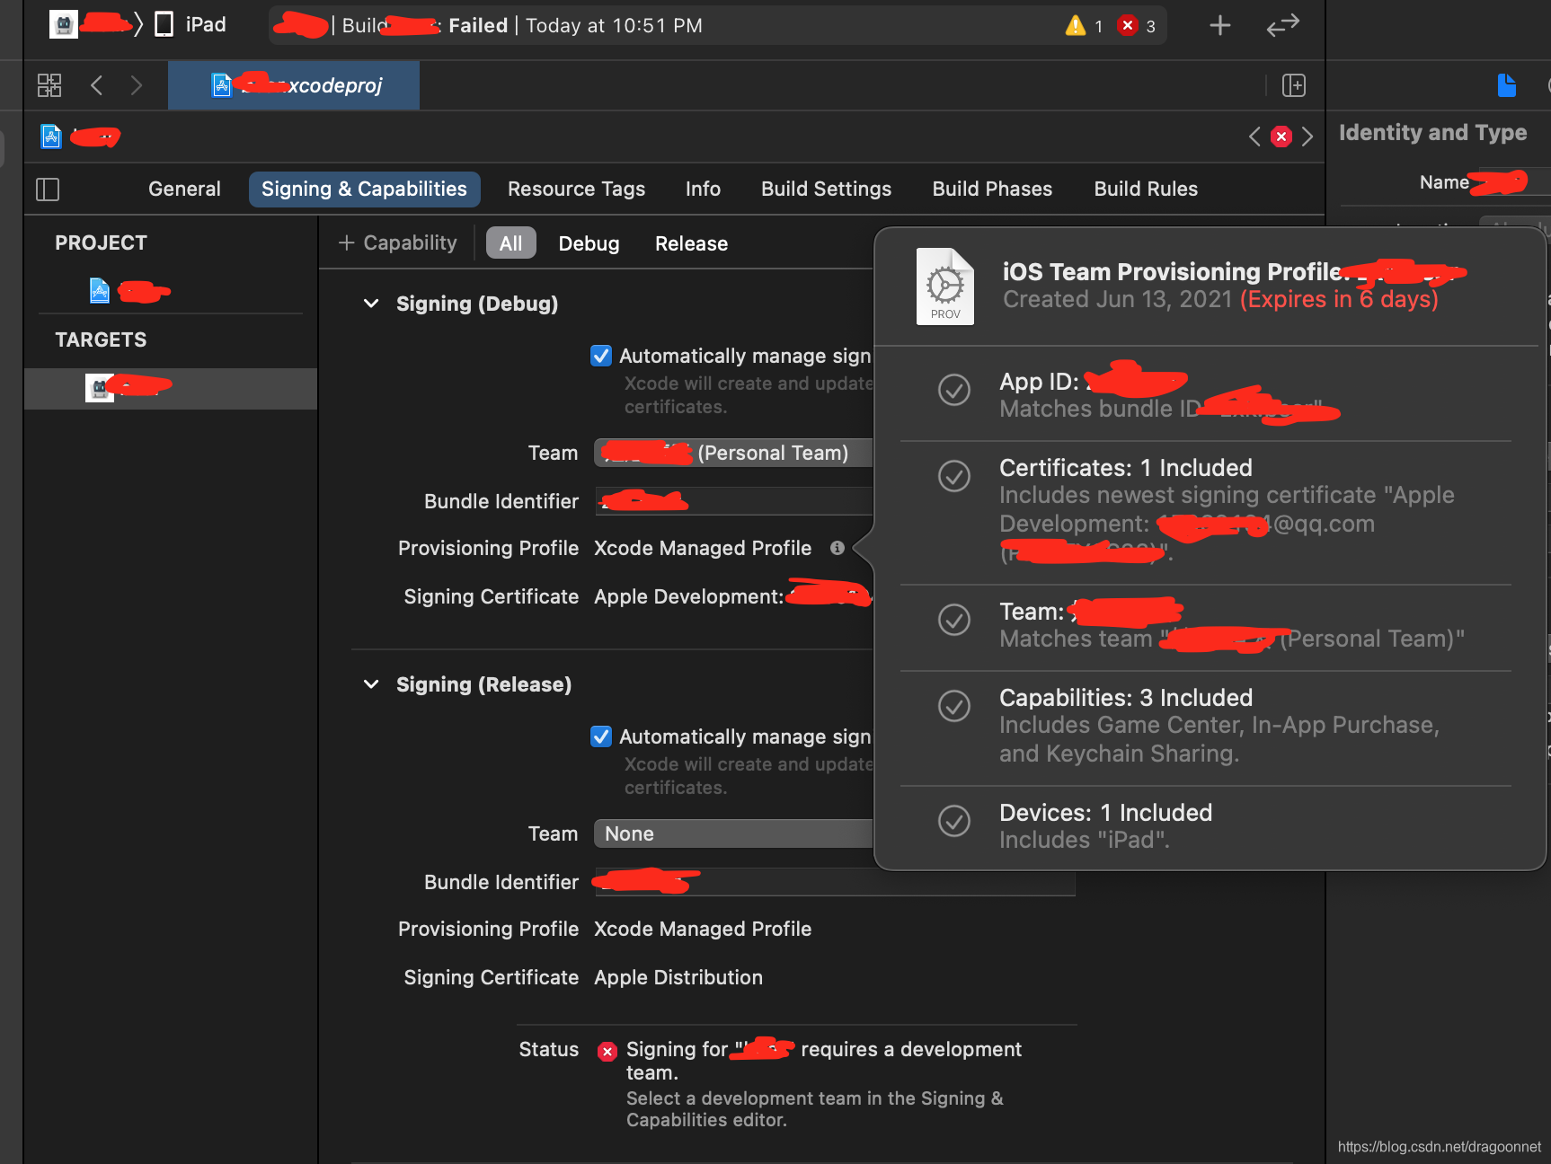Click the + Capability button

click(397, 243)
